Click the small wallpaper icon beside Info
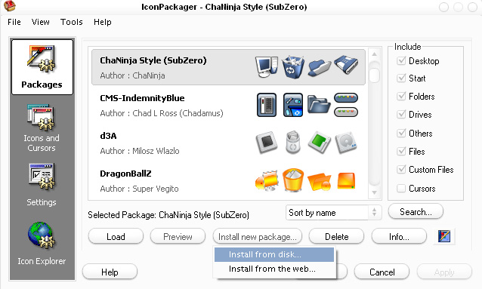The height and width of the screenshot is (289, 482). (444, 236)
